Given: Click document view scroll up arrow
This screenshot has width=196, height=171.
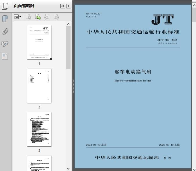Looking at the screenshot, I should [194, 6].
